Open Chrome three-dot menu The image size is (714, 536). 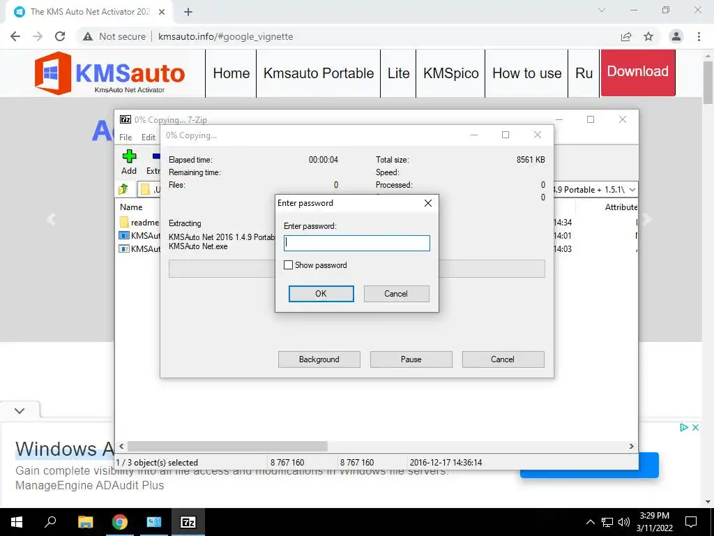point(699,36)
